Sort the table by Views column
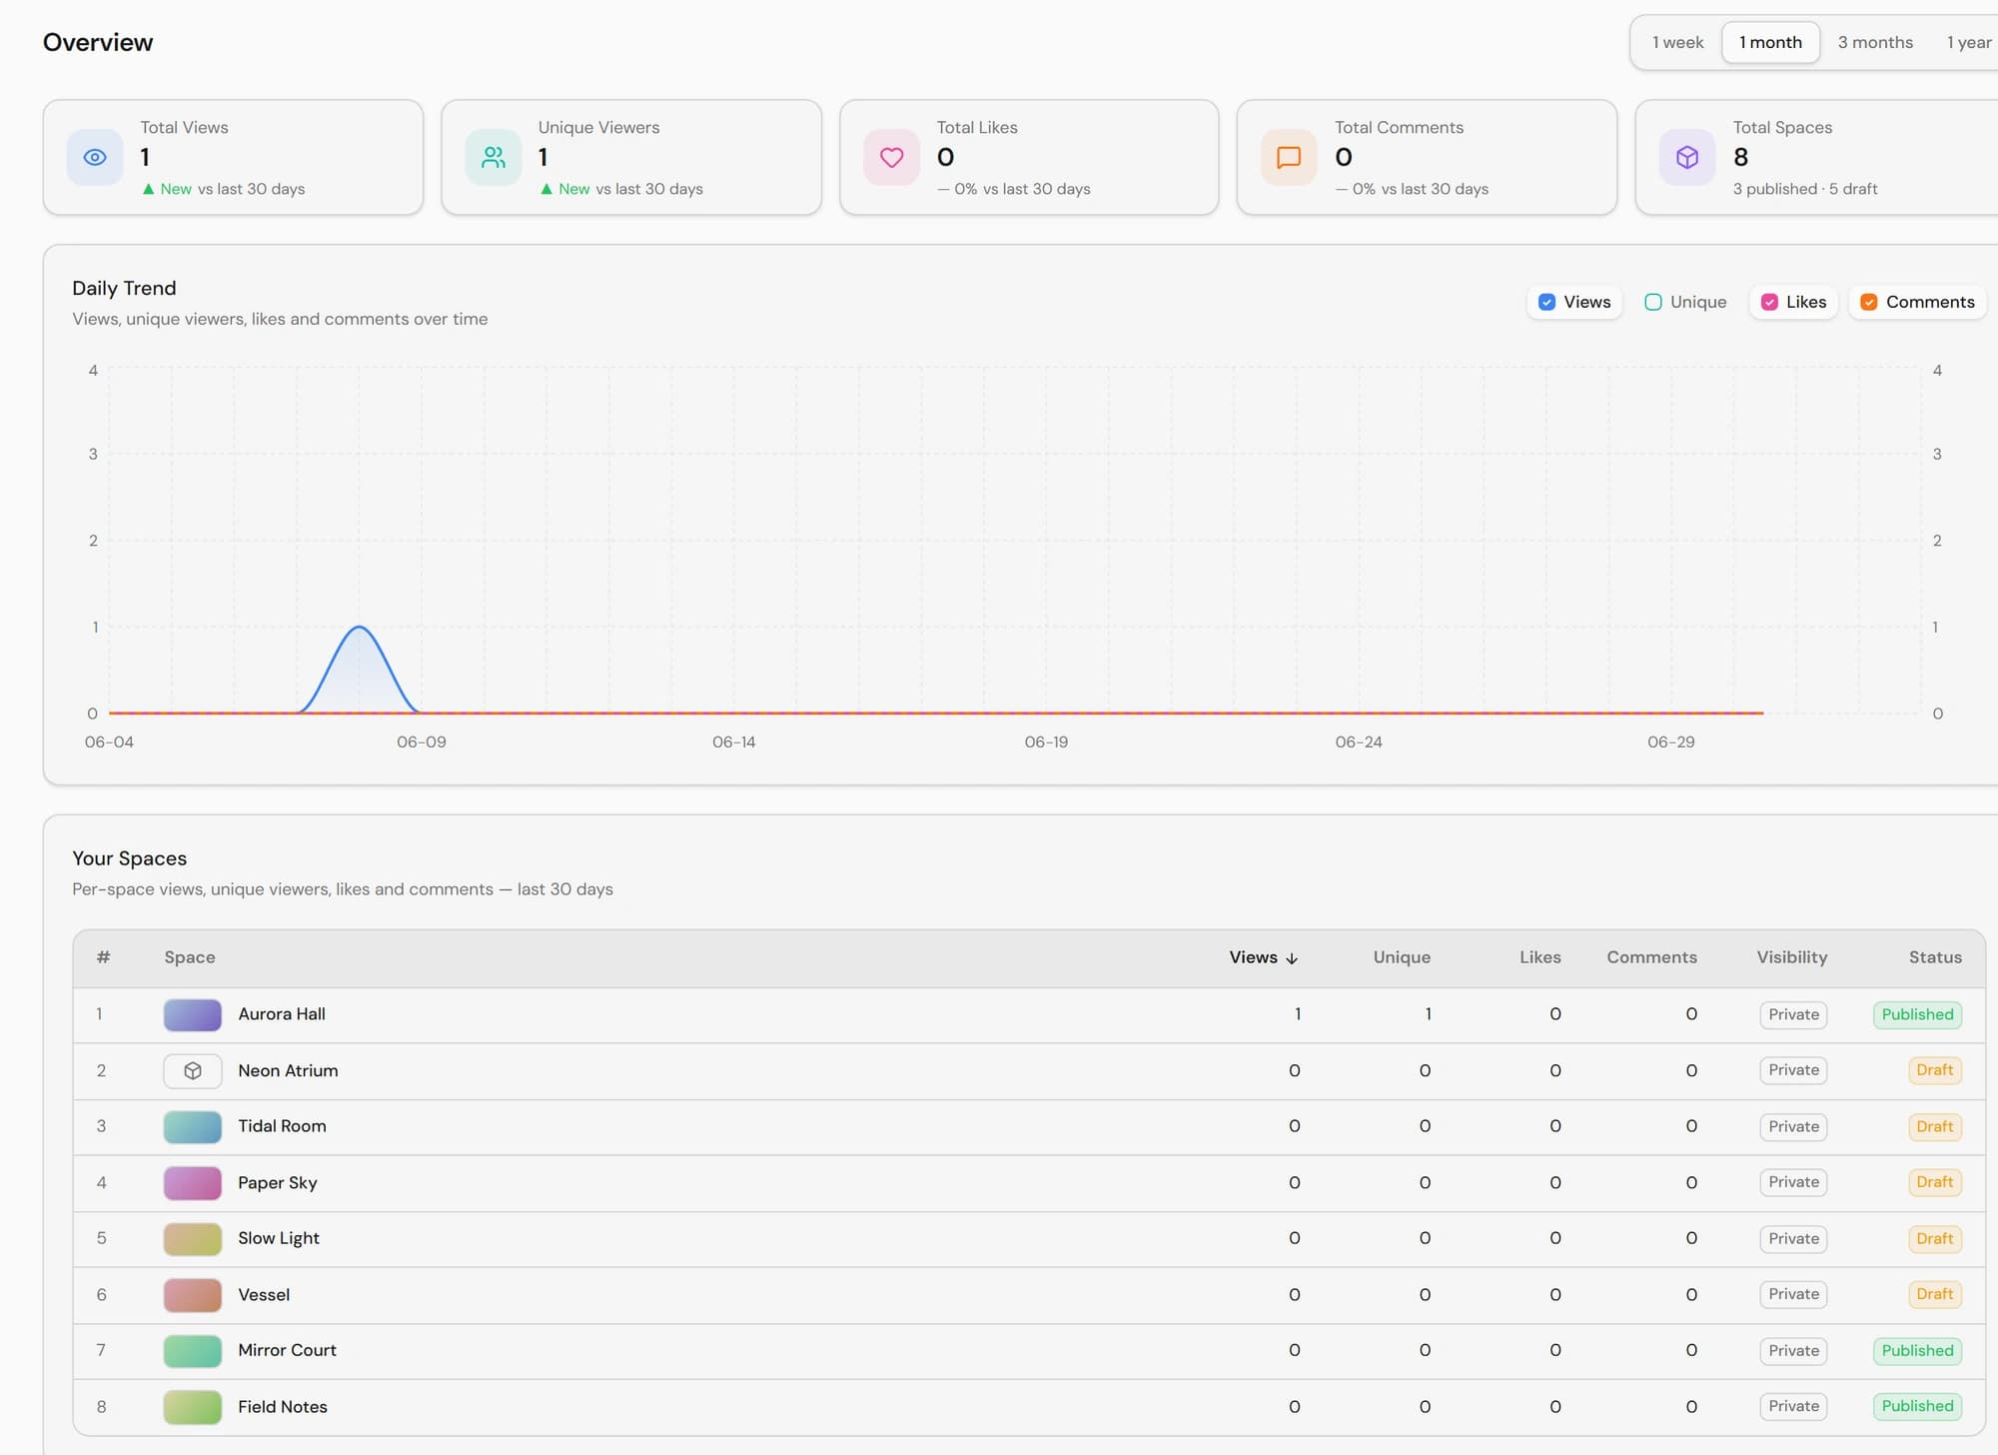Viewport: 1998px width, 1455px height. pyautogui.click(x=1263, y=957)
